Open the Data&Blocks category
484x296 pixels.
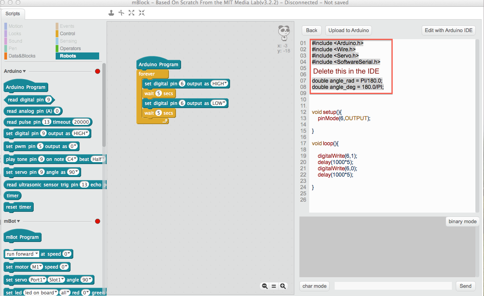[x=22, y=56]
